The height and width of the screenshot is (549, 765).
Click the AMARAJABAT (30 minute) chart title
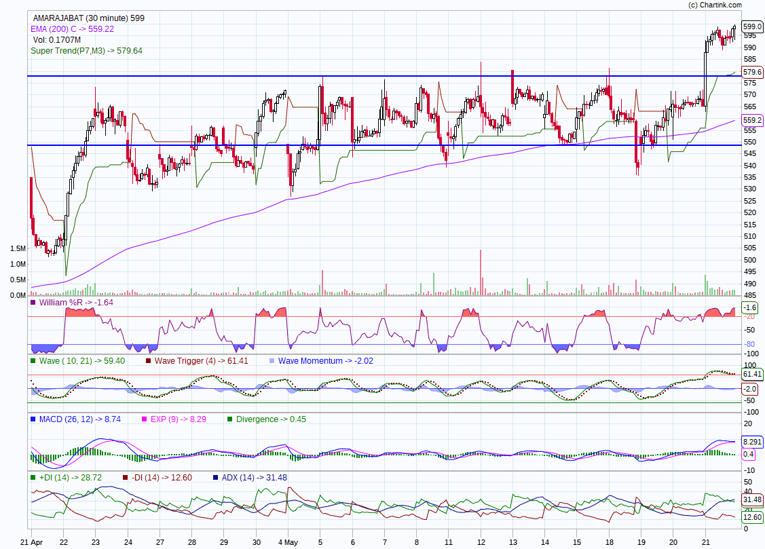(88, 18)
